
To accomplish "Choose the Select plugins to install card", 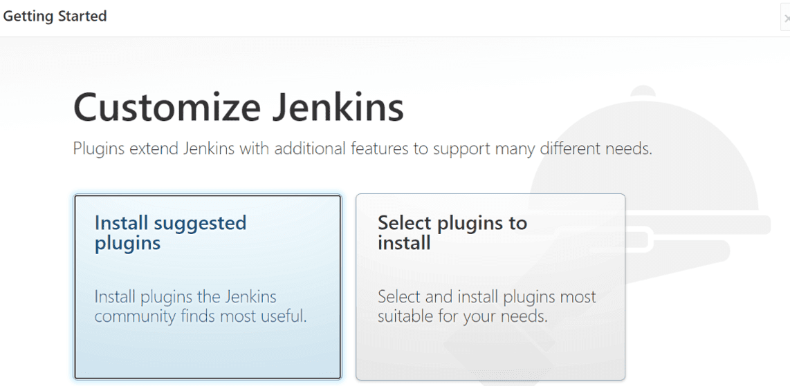I will (490, 287).
